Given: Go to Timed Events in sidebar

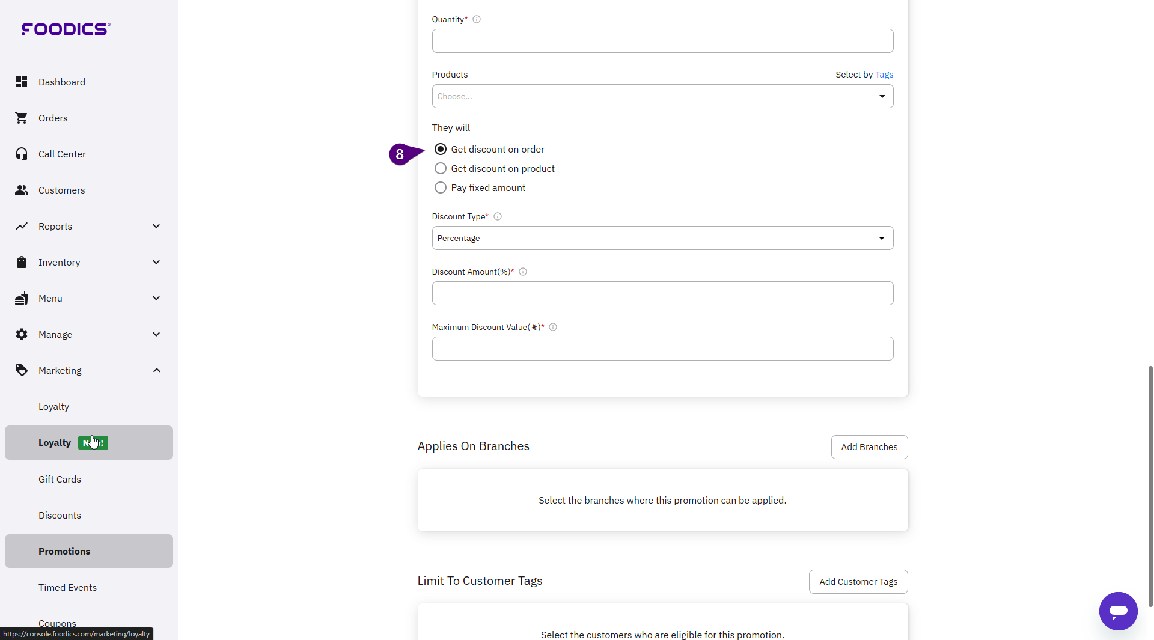Looking at the screenshot, I should (x=67, y=587).
